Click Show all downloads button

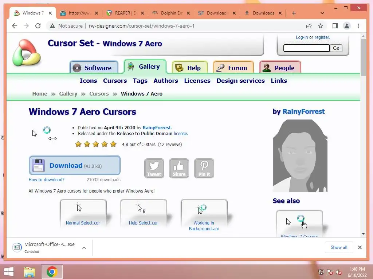point(339,247)
